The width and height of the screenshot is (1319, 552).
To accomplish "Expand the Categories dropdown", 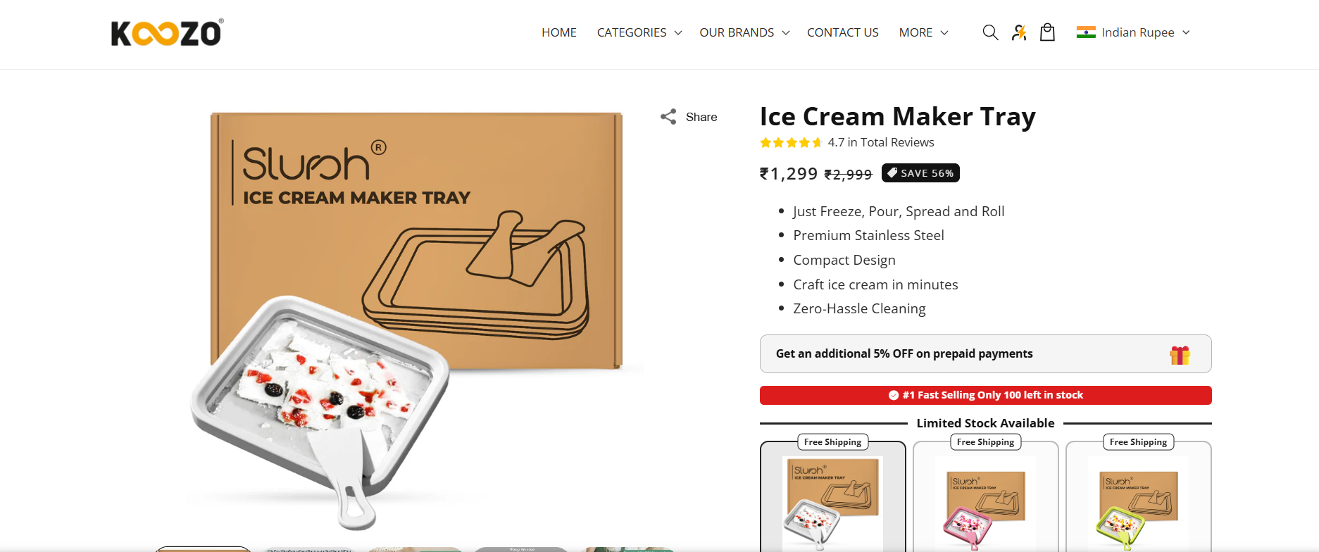I will [639, 32].
